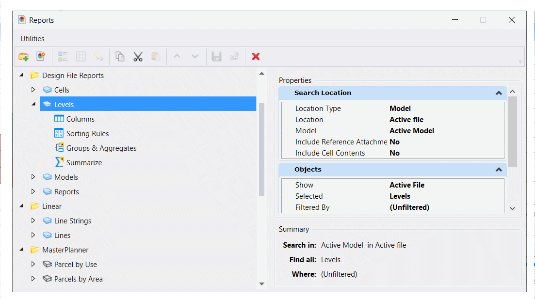Click Selected value Levels

[x=400, y=196]
